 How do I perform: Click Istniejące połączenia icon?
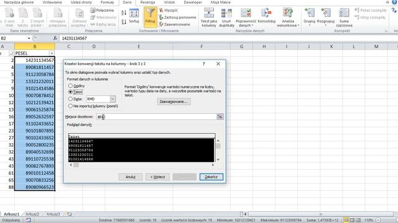58,17
